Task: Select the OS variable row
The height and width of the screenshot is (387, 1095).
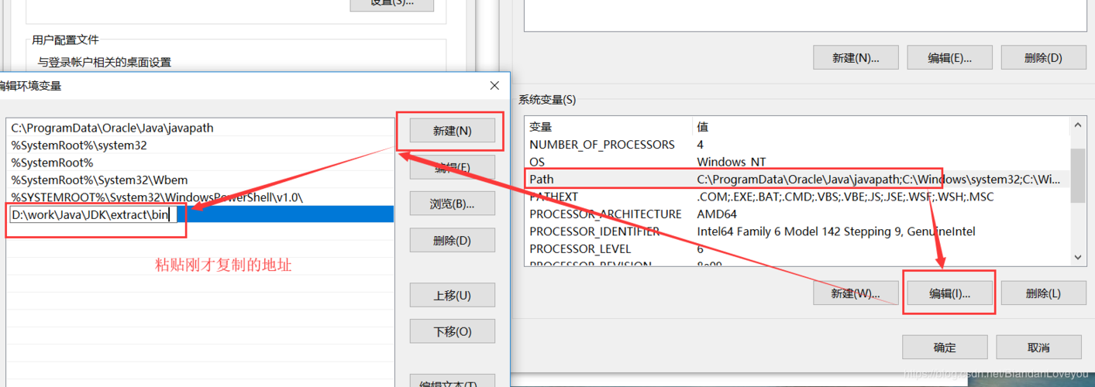Action: (x=797, y=162)
